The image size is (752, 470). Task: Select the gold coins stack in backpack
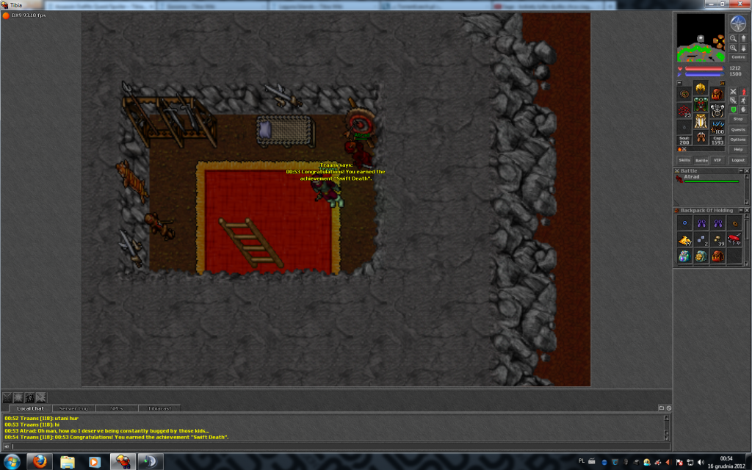coord(685,239)
